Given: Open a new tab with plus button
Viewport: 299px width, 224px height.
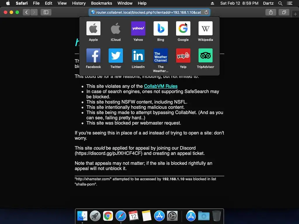Looking at the screenshot, I should click(x=295, y=14).
